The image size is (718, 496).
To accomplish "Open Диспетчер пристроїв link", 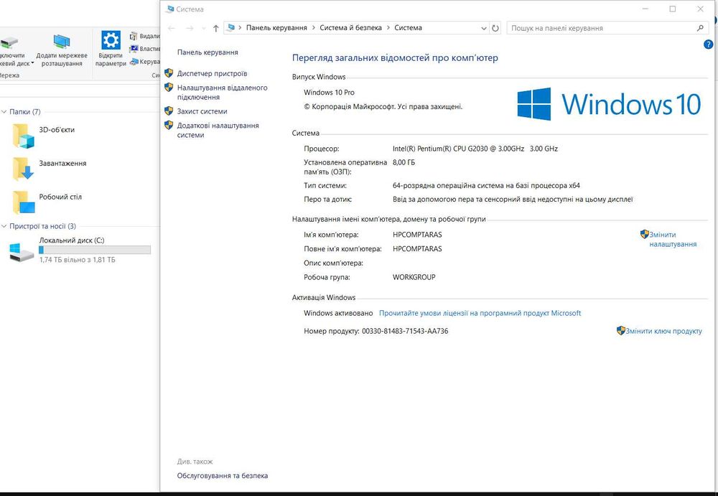I will (x=212, y=73).
